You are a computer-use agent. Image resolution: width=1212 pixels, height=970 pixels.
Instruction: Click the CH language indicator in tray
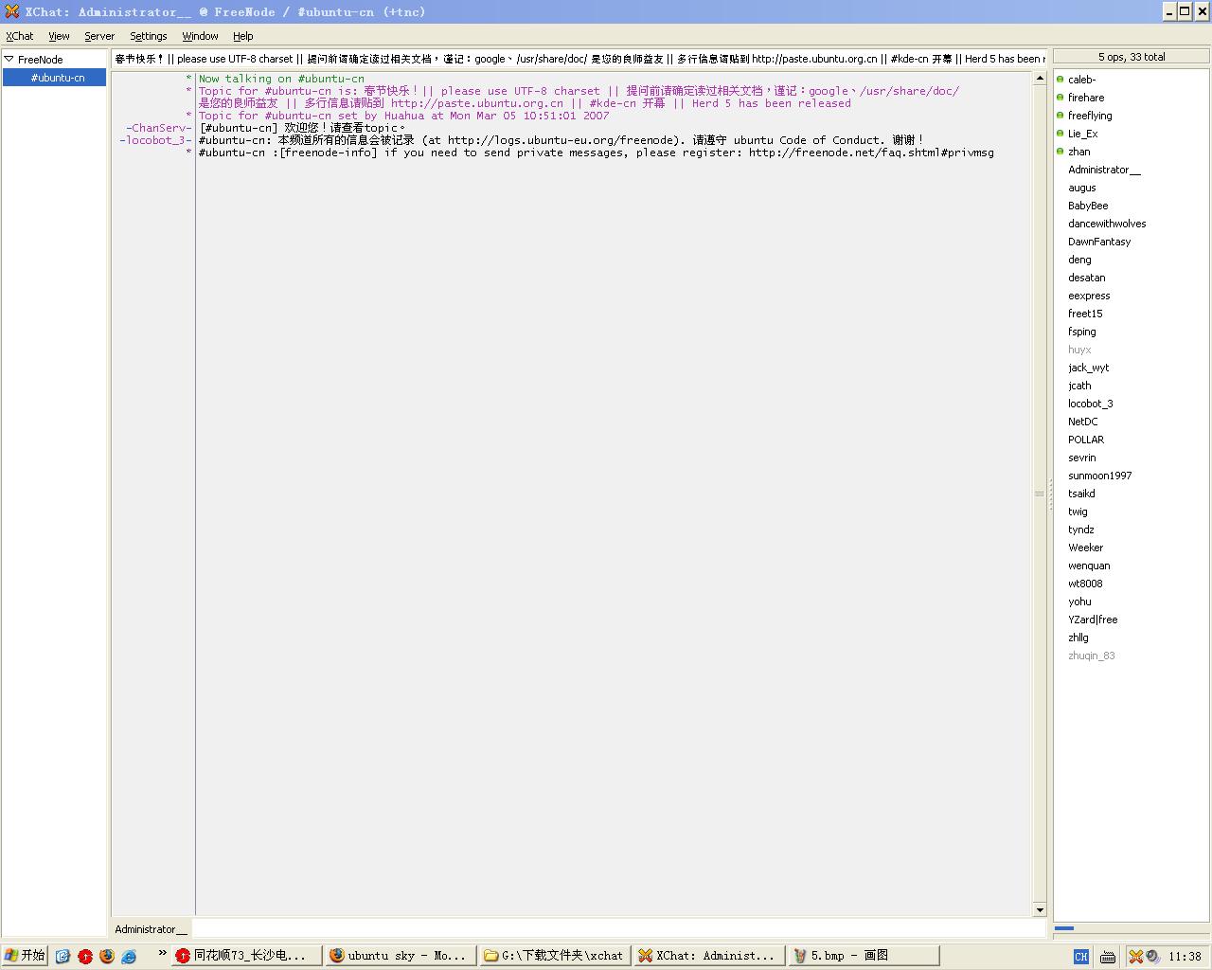coord(1080,957)
